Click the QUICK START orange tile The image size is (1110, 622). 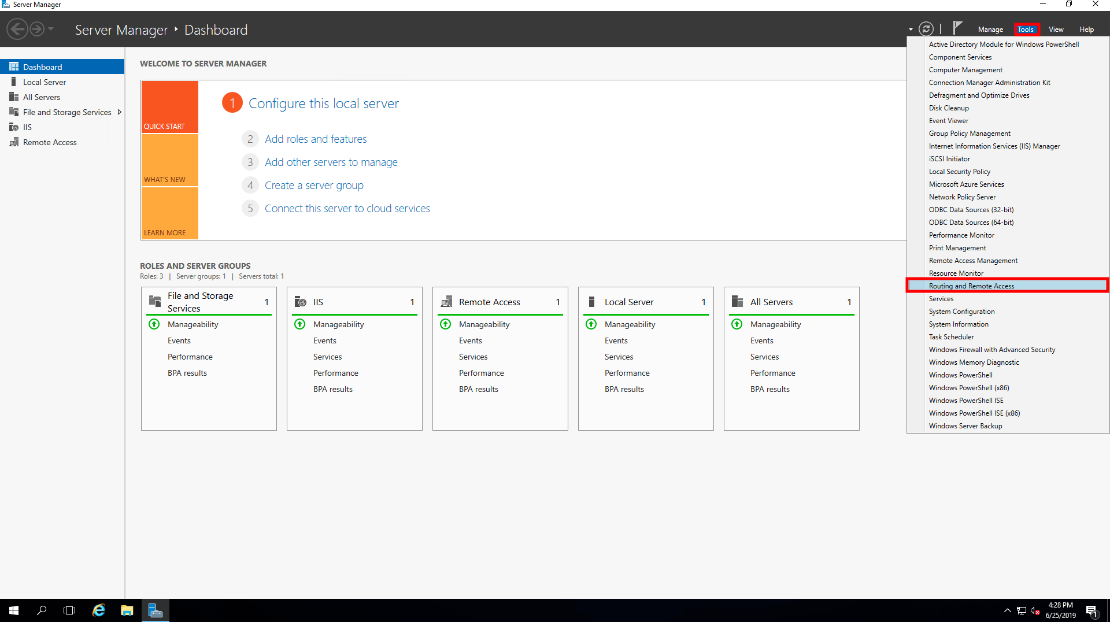pyautogui.click(x=169, y=107)
